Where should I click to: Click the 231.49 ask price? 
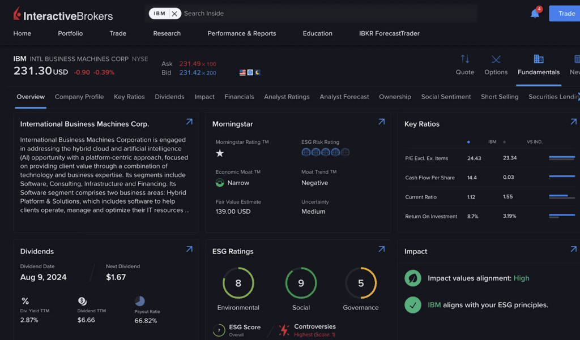coord(190,64)
